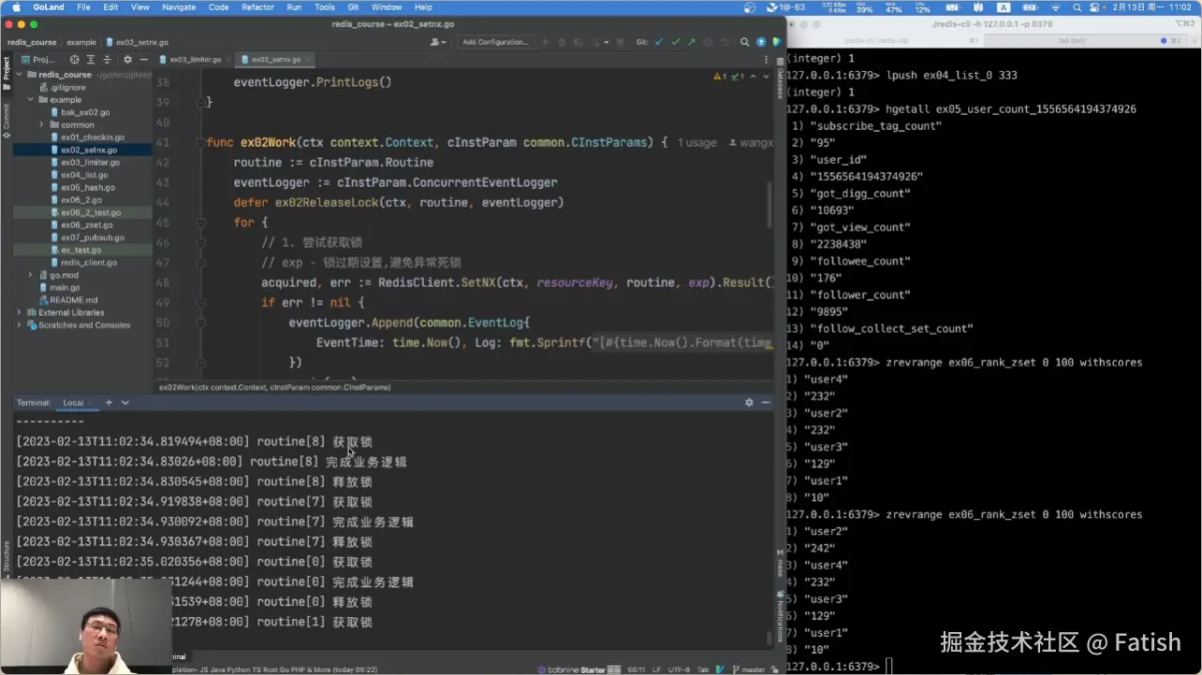Open Search Everywhere magnifier icon
The width and height of the screenshot is (1202, 675).
745,42
